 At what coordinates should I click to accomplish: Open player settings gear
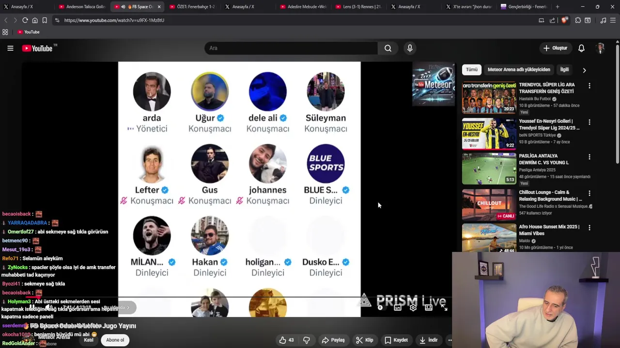coord(413,307)
